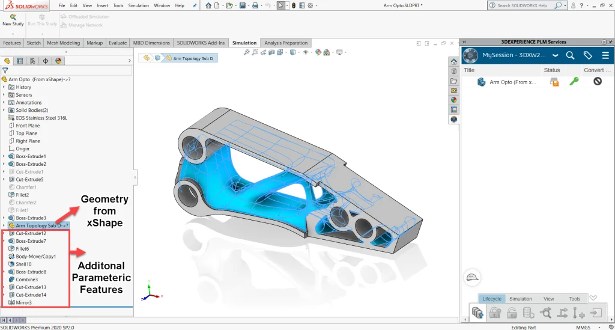
Task: Open the MySession dropdown chevron
Action: coord(556,55)
